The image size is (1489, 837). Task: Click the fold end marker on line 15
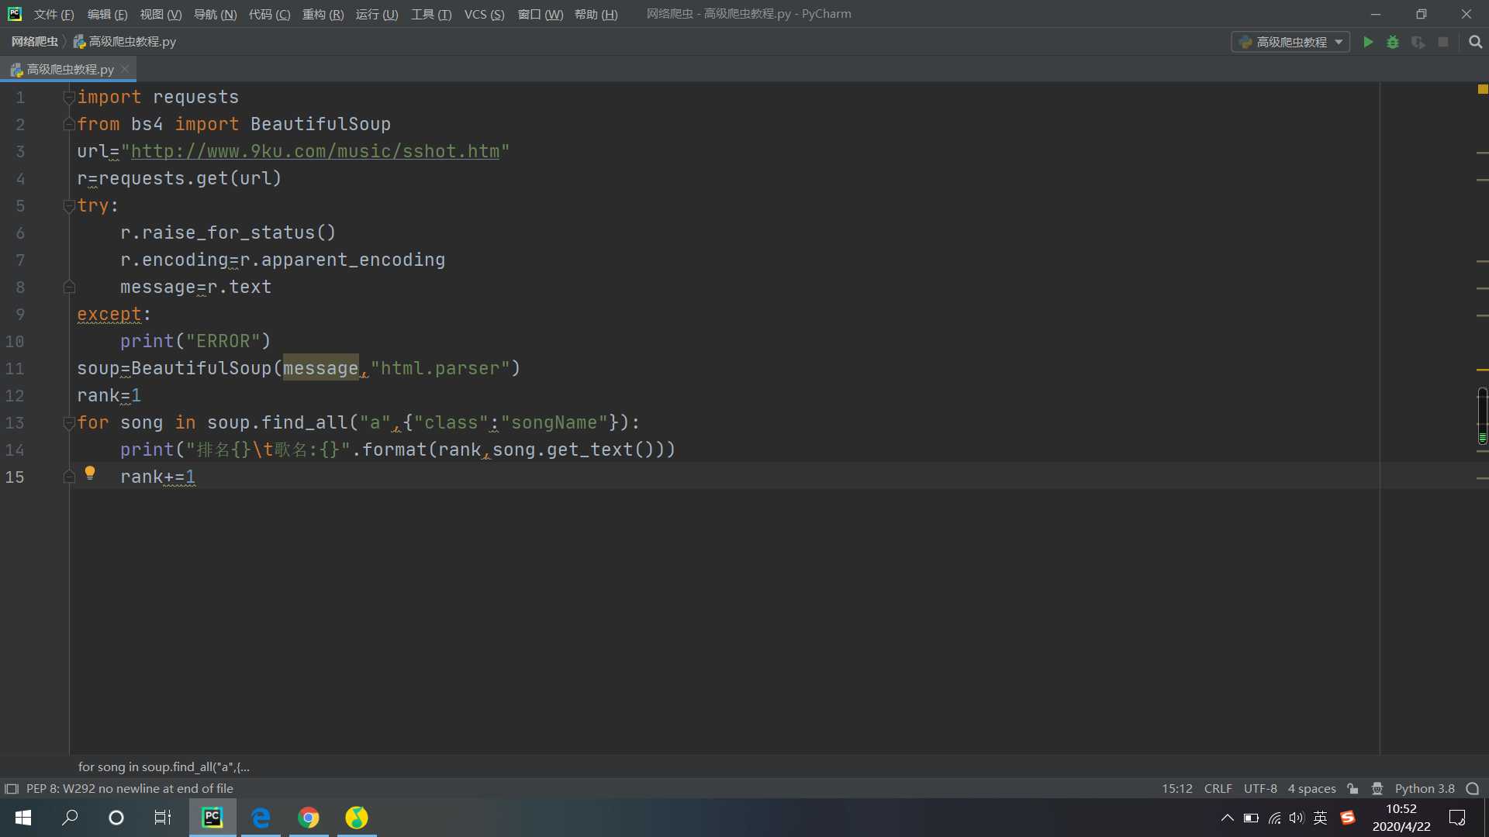69,477
